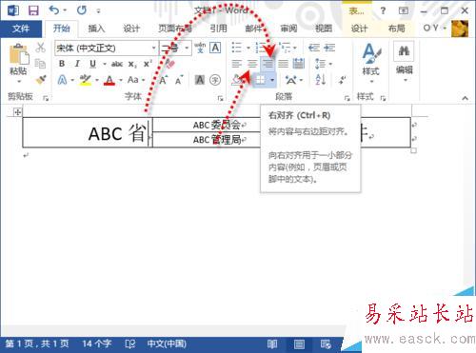Save the document with the floppy icon
476x353 pixels.
pos(33,10)
